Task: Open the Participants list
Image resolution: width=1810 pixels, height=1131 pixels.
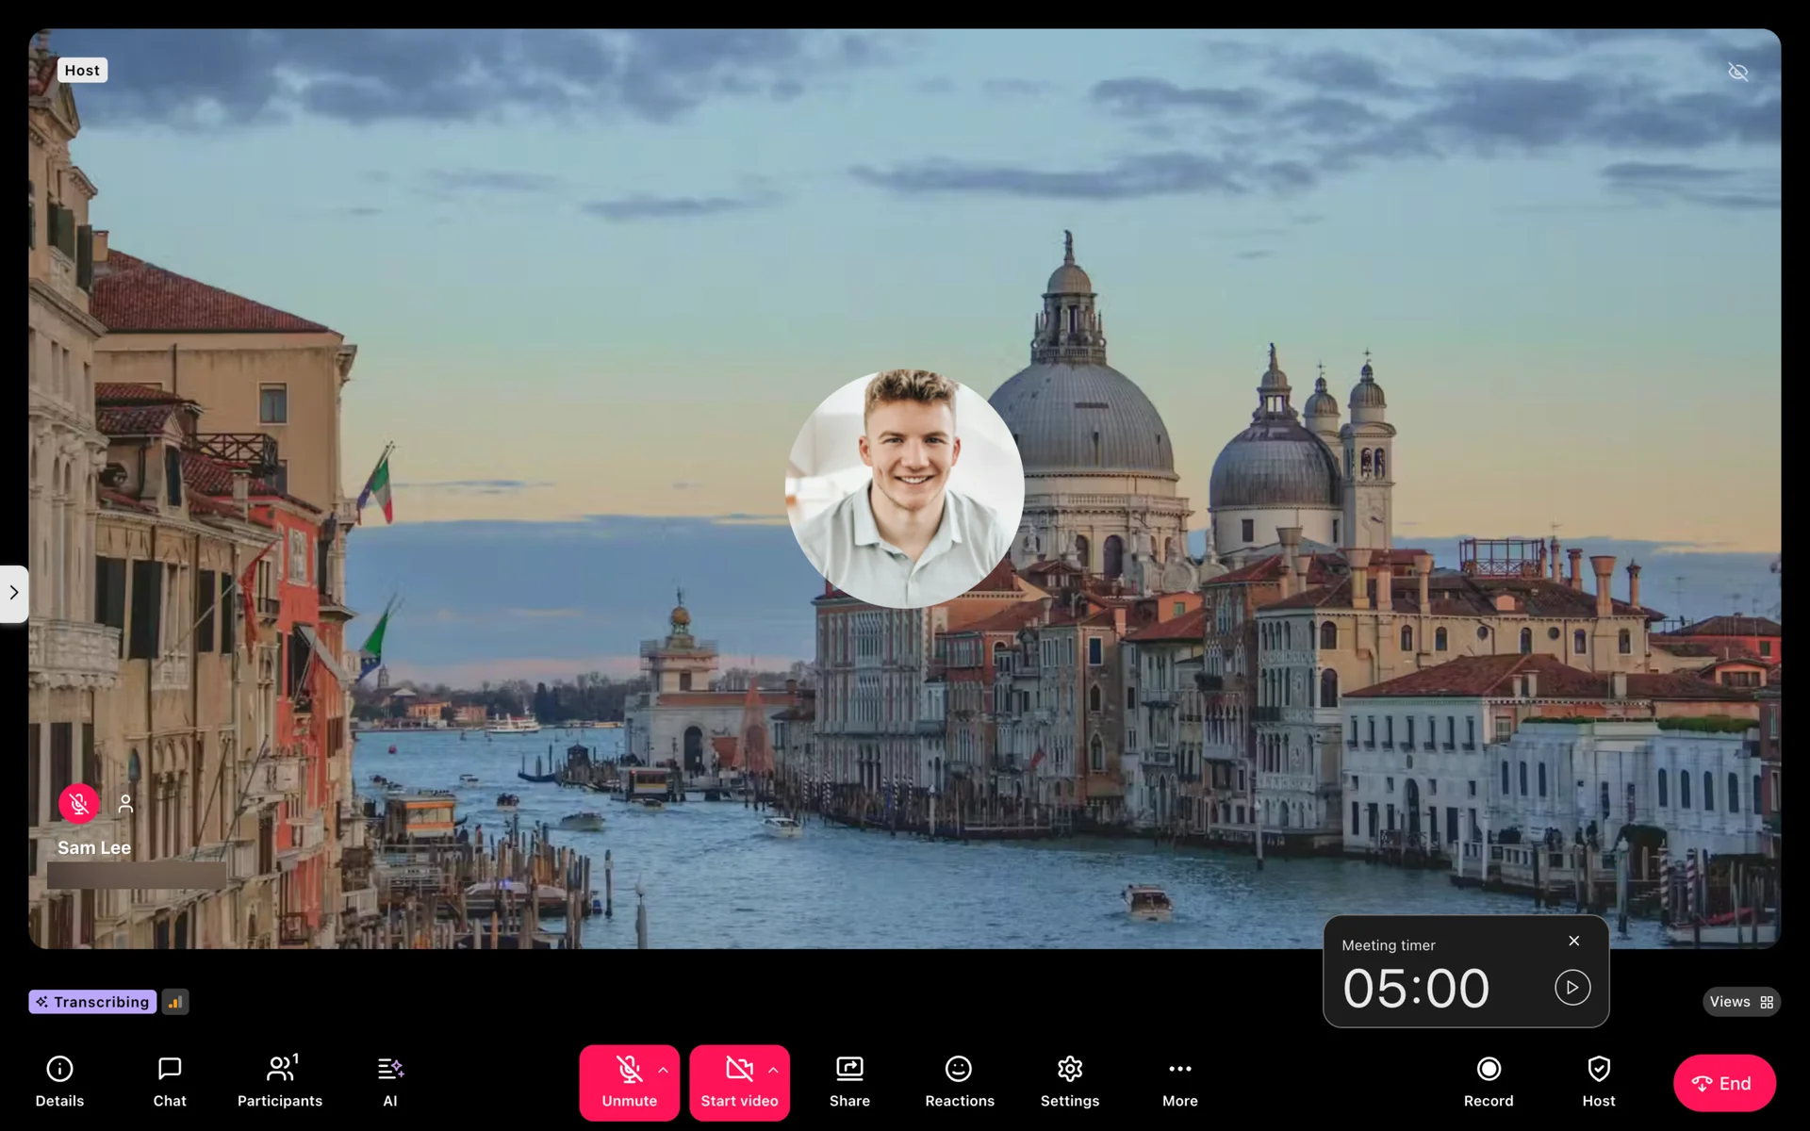Action: click(280, 1081)
